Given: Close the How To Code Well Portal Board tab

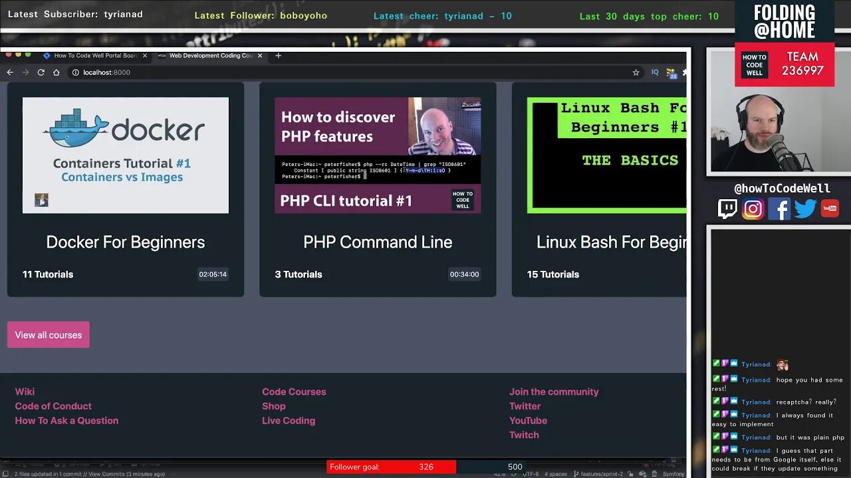Looking at the screenshot, I should click(x=145, y=56).
